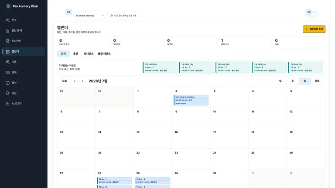
Task: Switch to the 훈련 filter tab
Action: pyautogui.click(x=75, y=54)
